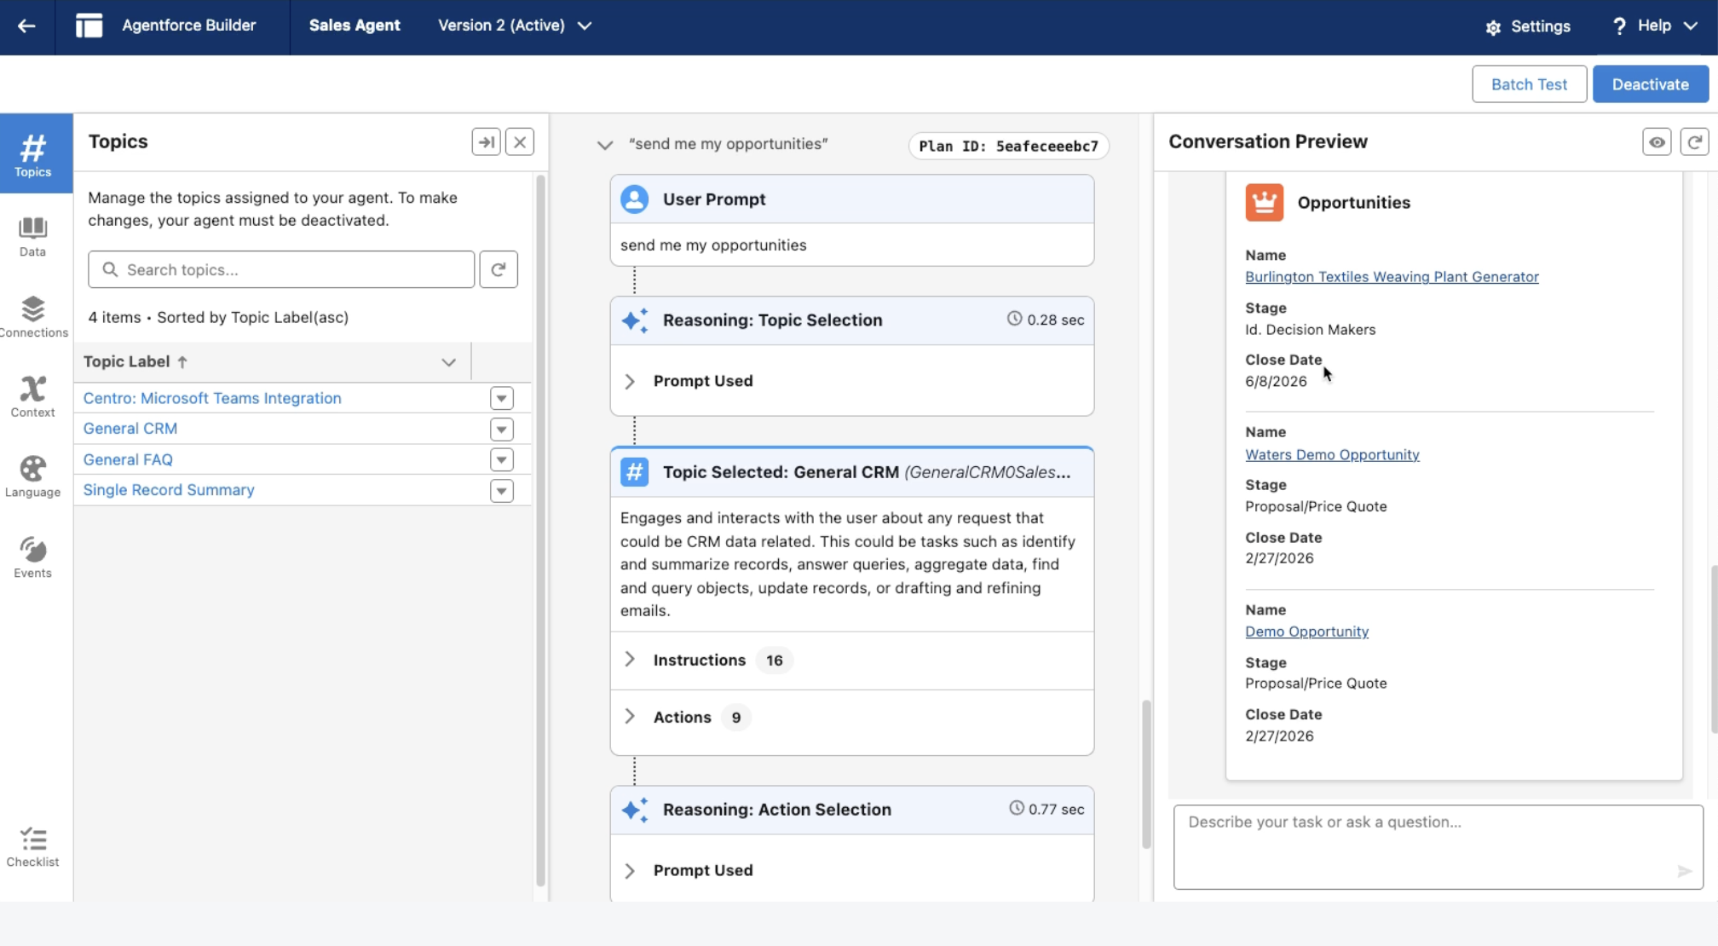Open the General FAQ topic link
The width and height of the screenshot is (1718, 946).
[x=128, y=459]
